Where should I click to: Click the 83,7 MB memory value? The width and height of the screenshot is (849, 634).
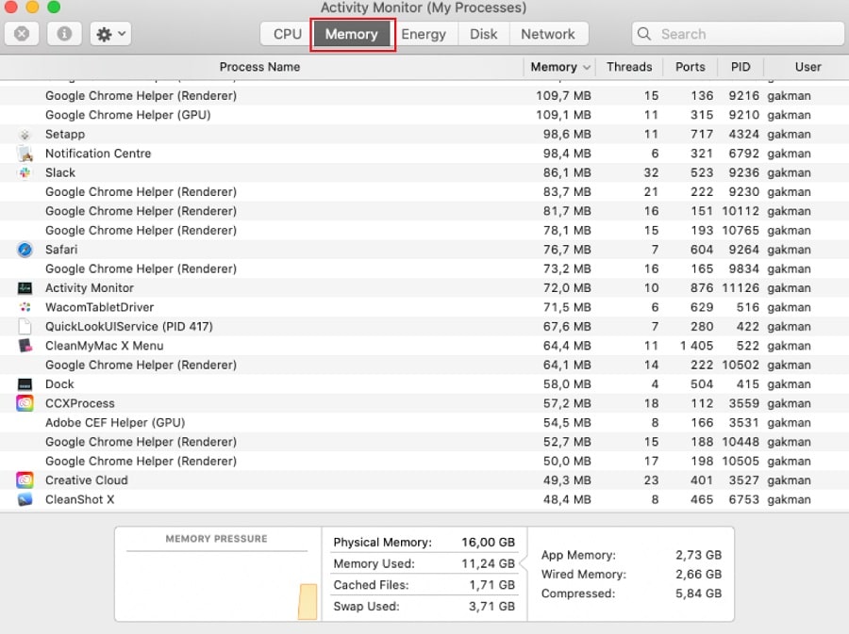point(567,192)
